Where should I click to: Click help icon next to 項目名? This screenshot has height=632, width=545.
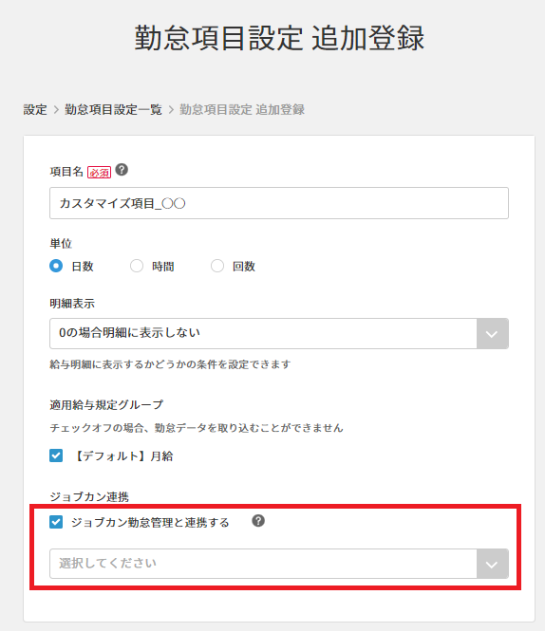(122, 170)
